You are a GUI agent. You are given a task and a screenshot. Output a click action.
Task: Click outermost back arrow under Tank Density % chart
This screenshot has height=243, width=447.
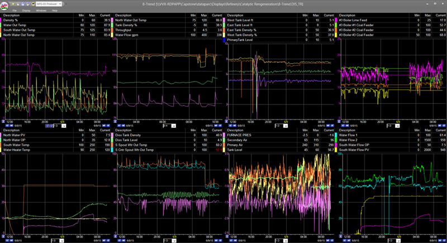[x=119, y=126]
